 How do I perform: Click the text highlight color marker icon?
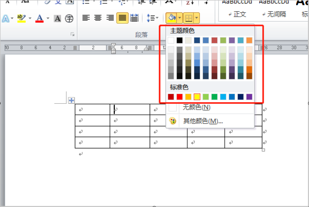21,19
